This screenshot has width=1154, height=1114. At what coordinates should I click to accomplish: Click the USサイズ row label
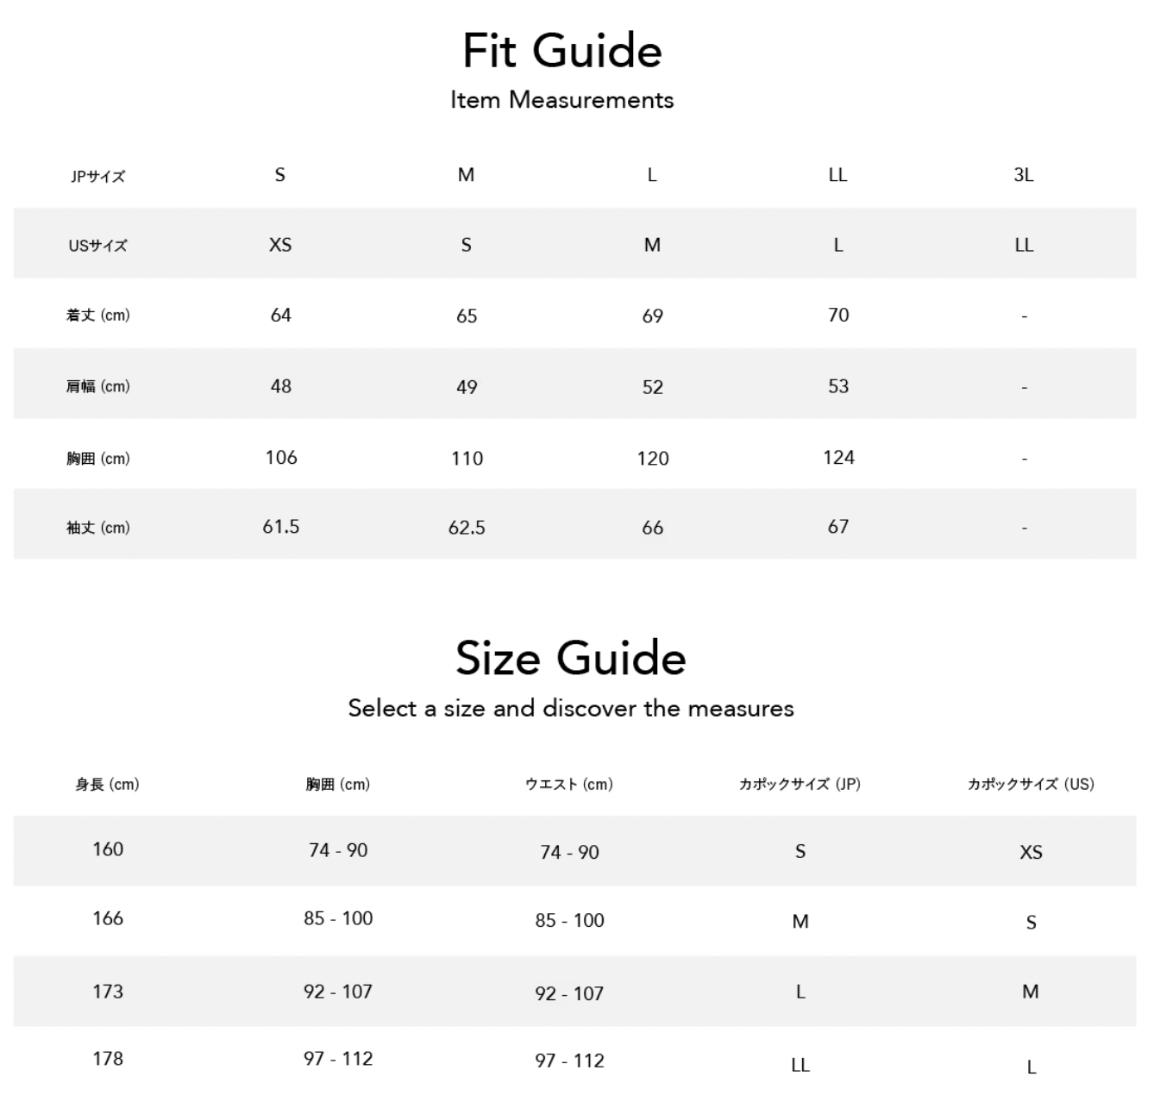pyautogui.click(x=97, y=246)
